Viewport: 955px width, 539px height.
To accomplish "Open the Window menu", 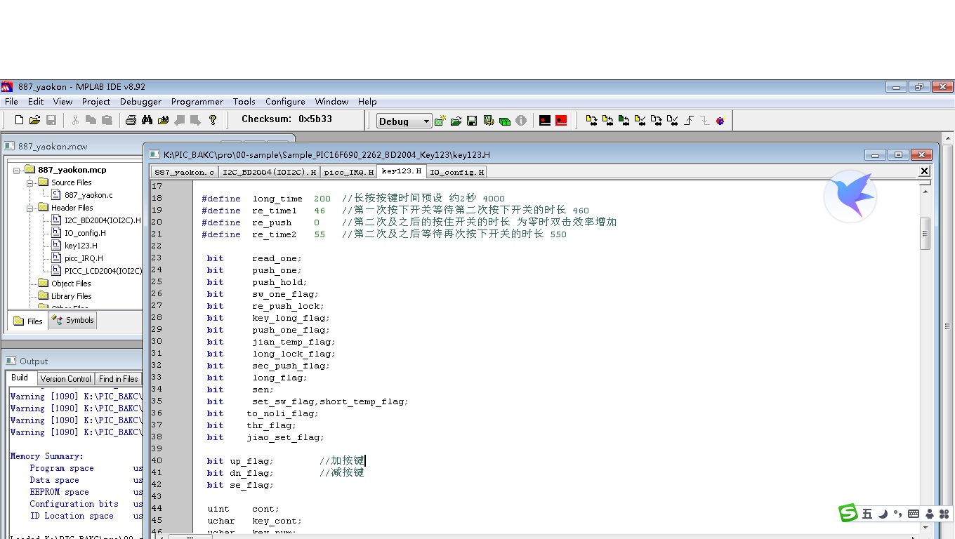I will pyautogui.click(x=331, y=102).
